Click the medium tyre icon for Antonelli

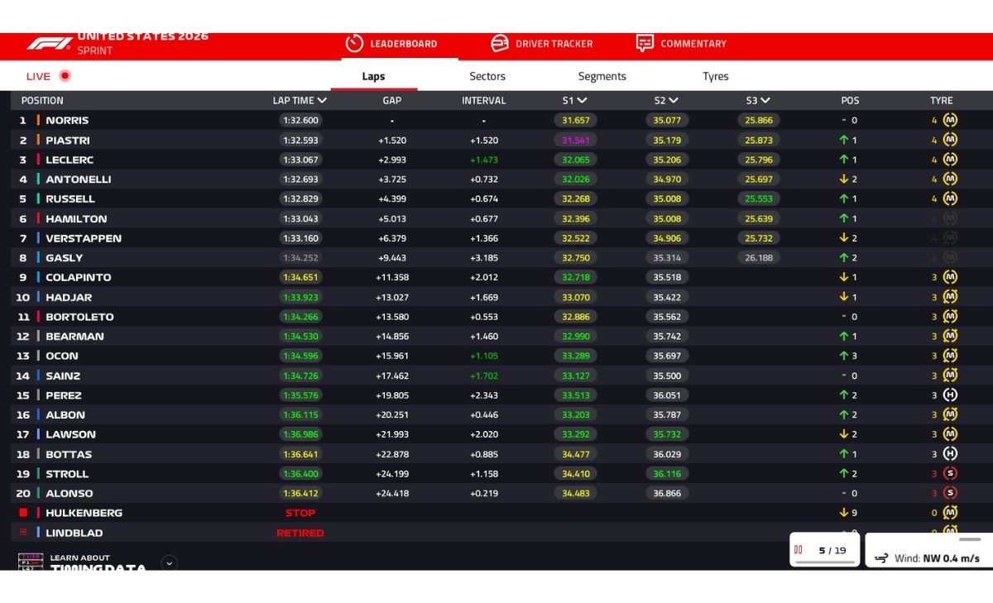click(x=950, y=179)
